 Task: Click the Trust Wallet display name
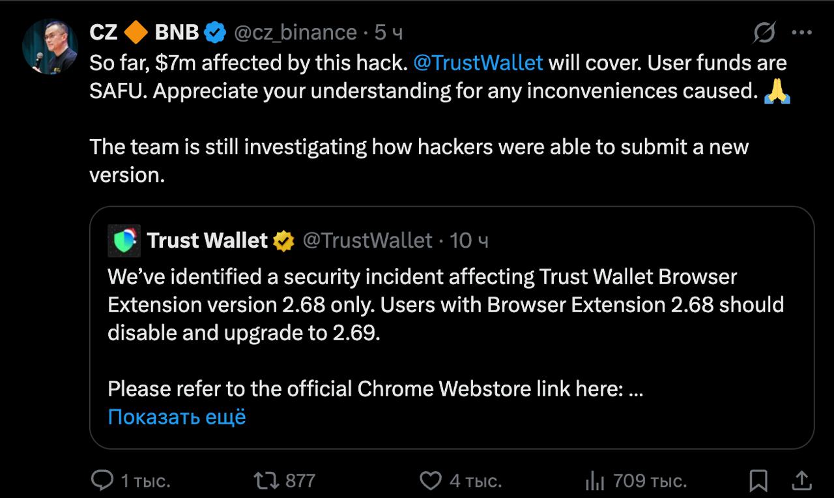click(x=207, y=241)
